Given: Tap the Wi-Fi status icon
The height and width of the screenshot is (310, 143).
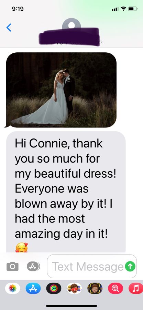Looking at the screenshot, I should point(123,9).
